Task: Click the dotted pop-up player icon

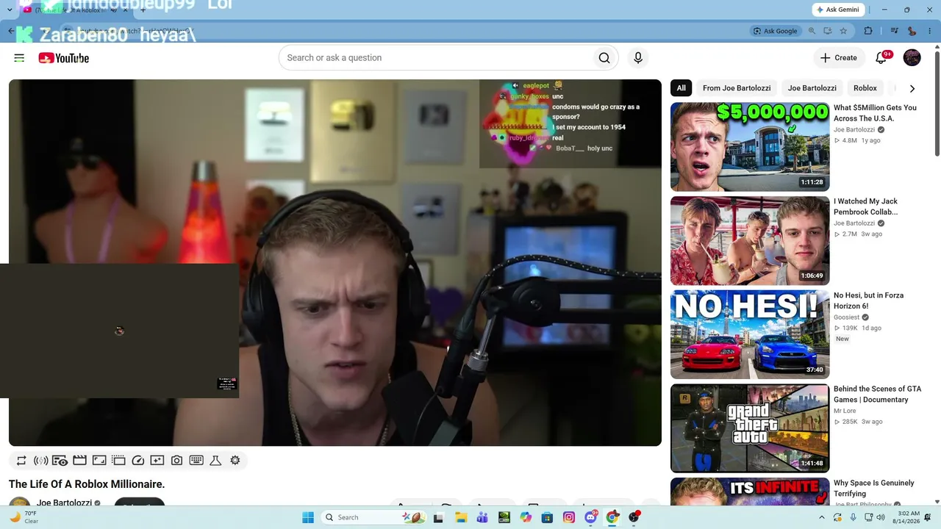Action: coord(118,461)
